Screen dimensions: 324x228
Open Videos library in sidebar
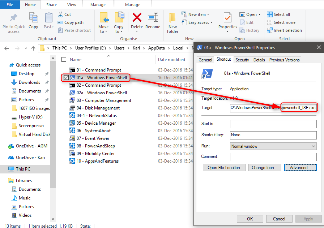pos(25,215)
